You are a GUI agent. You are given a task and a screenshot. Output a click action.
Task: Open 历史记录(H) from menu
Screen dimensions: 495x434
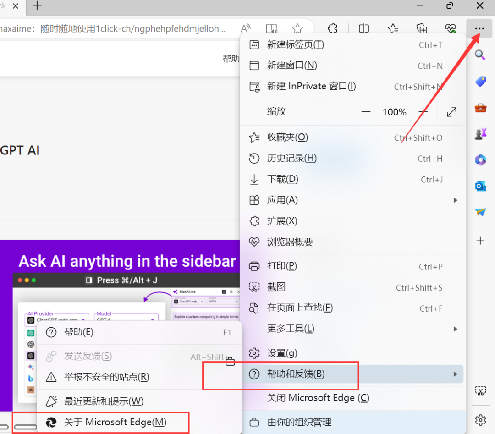(353, 159)
